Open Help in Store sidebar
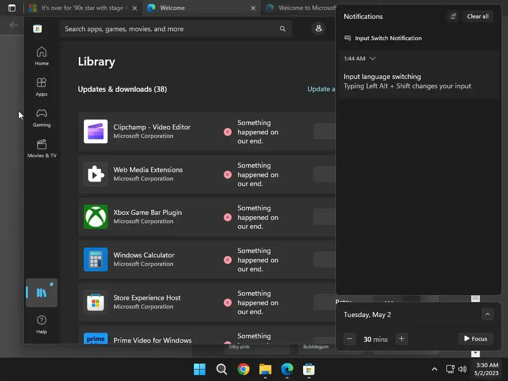Screen dimensions: 508x381 point(42,324)
